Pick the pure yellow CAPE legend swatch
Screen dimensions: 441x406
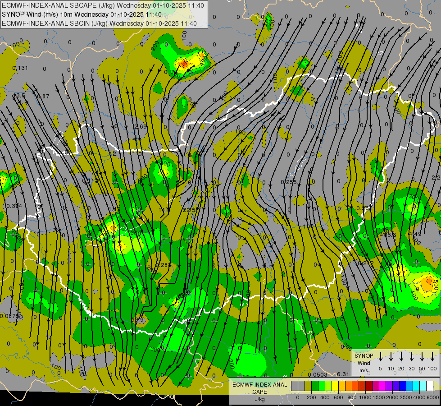335,386
